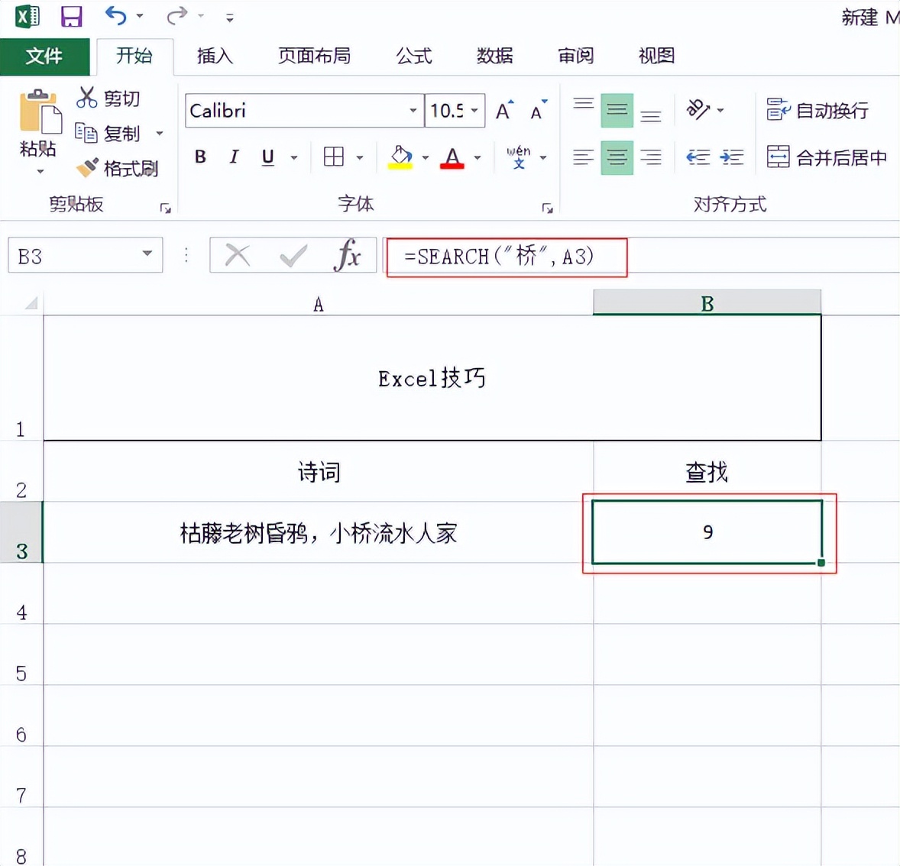The image size is (900, 866).
Task: Toggle italic formatting
Action: point(233,157)
